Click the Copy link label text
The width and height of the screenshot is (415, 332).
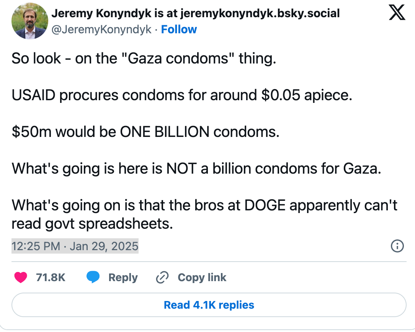202,277
